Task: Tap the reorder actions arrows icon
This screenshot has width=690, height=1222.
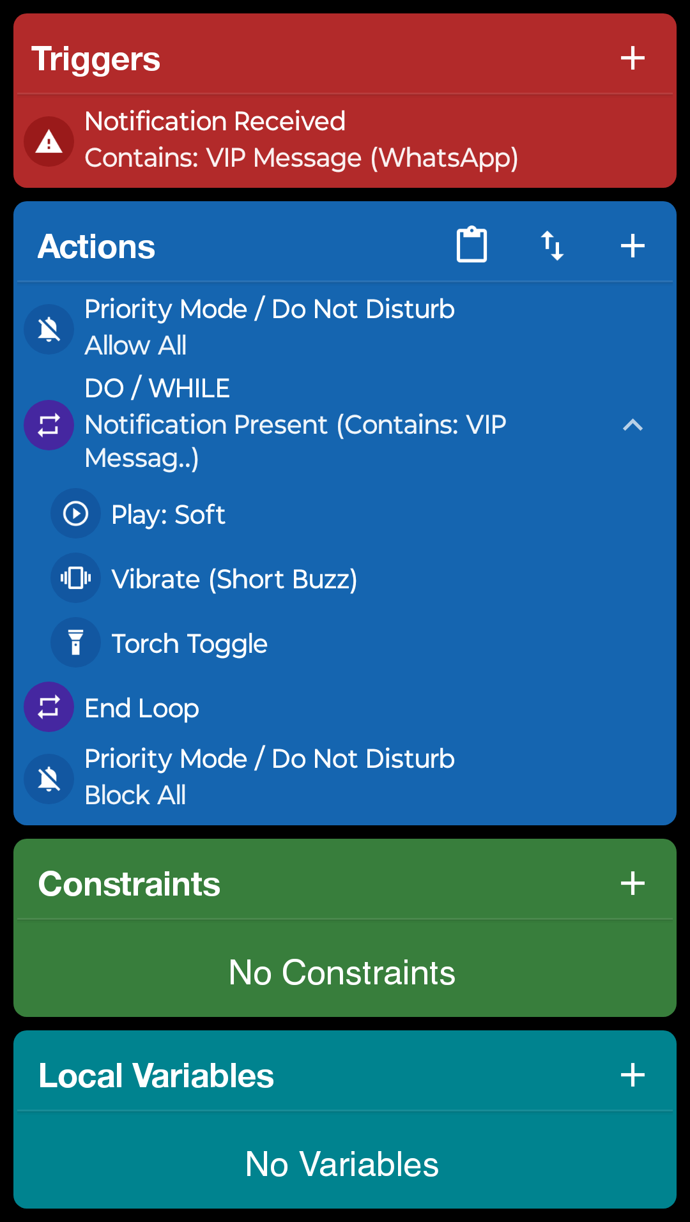Action: tap(553, 246)
